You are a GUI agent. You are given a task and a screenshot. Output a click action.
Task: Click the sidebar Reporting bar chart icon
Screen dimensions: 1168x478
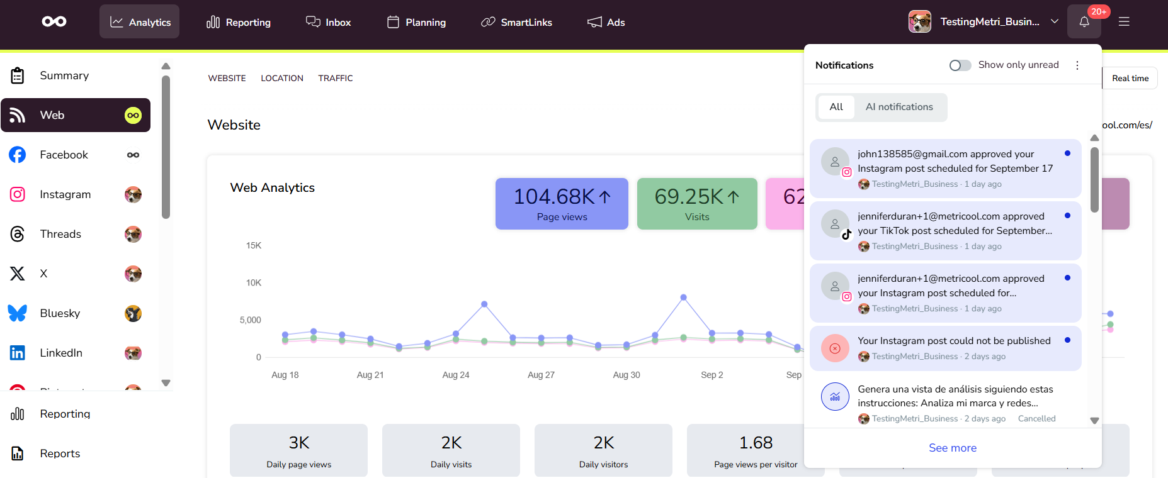tap(18, 414)
